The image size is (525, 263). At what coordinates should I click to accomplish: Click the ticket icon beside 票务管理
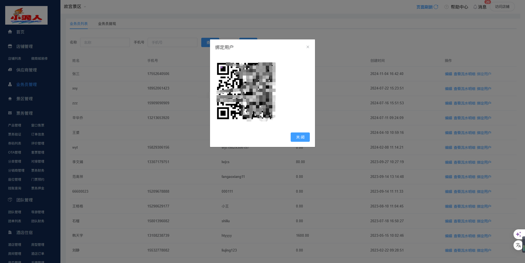[x=10, y=113]
